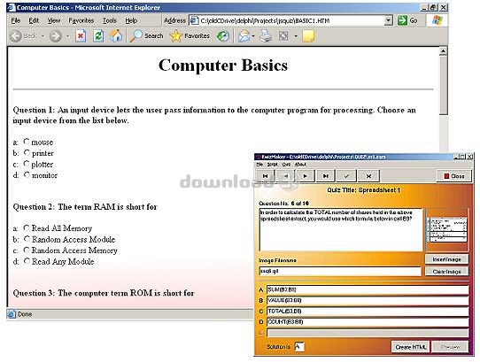Viewport: 480px width, 362px height.
Task: Click answer A field with SUM formula
Action: tap(368, 289)
